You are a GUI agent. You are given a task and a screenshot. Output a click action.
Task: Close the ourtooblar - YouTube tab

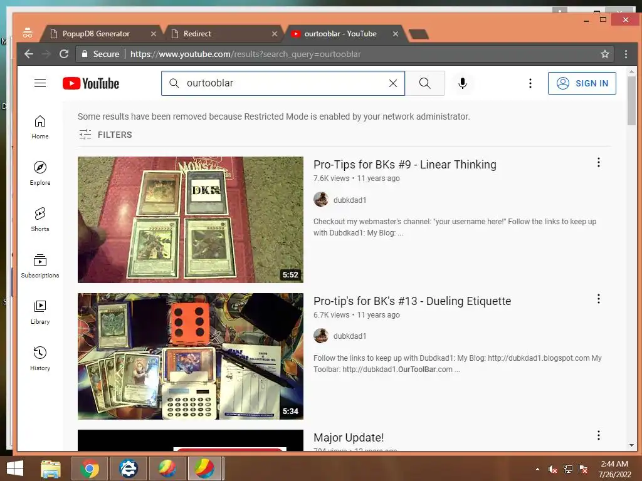point(395,34)
